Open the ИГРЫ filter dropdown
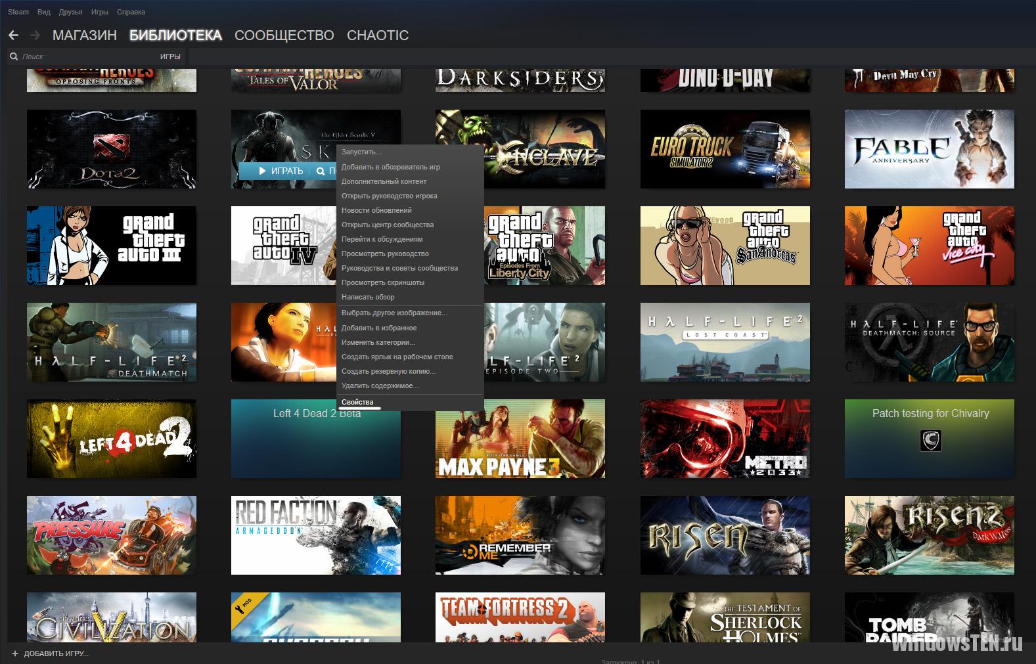The width and height of the screenshot is (1036, 664). pos(170,56)
